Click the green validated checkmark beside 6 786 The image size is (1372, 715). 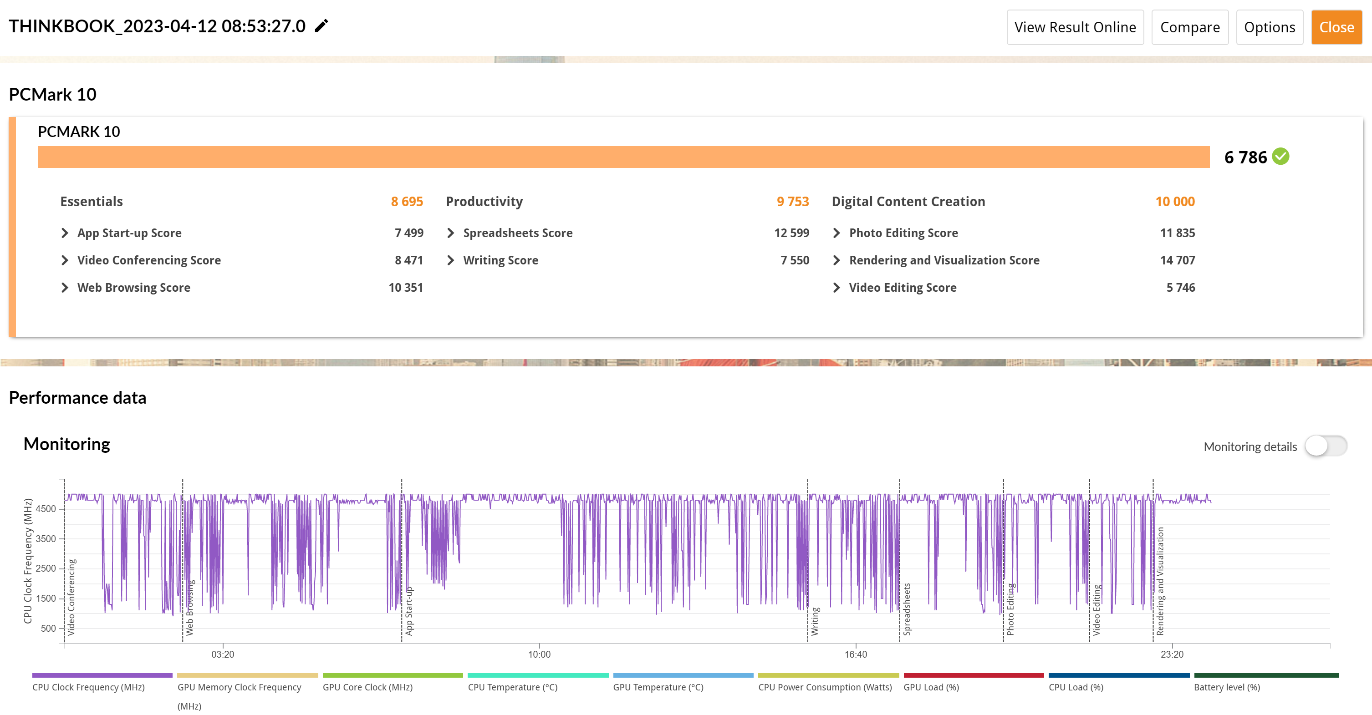[x=1280, y=157]
